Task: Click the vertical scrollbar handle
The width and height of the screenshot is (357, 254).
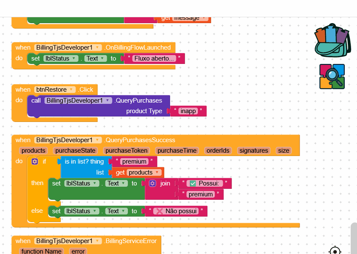Action: tap(354, 238)
